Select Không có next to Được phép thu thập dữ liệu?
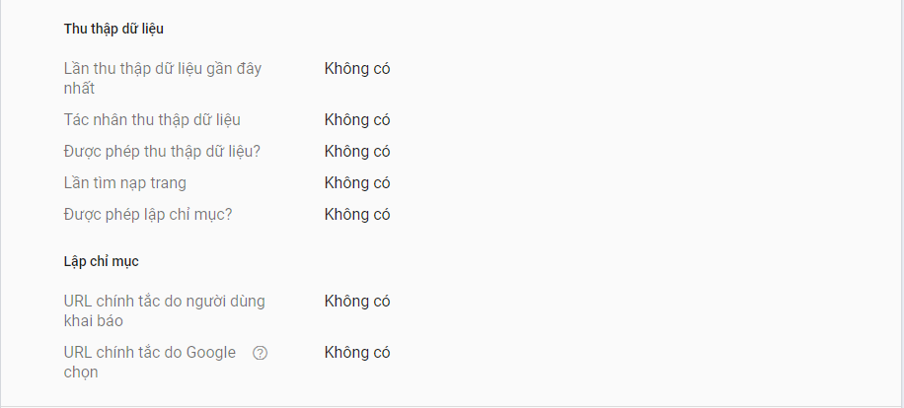 [x=357, y=152]
